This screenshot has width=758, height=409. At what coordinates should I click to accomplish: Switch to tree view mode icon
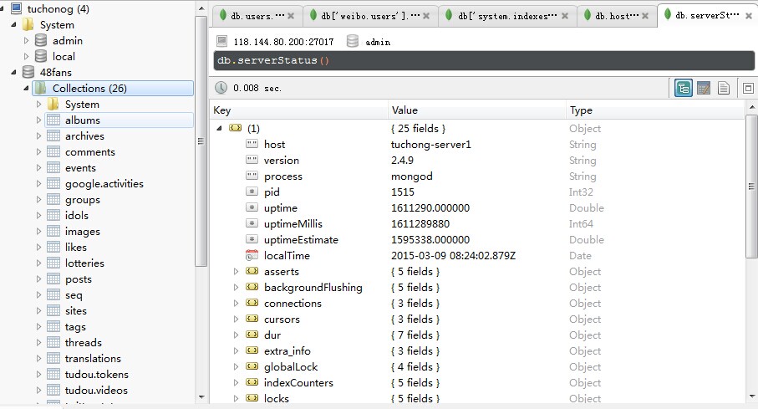coord(683,88)
